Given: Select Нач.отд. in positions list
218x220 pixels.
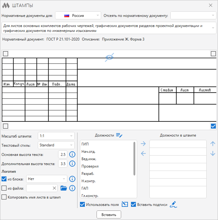Looking at the screenshot, I should (89, 152).
